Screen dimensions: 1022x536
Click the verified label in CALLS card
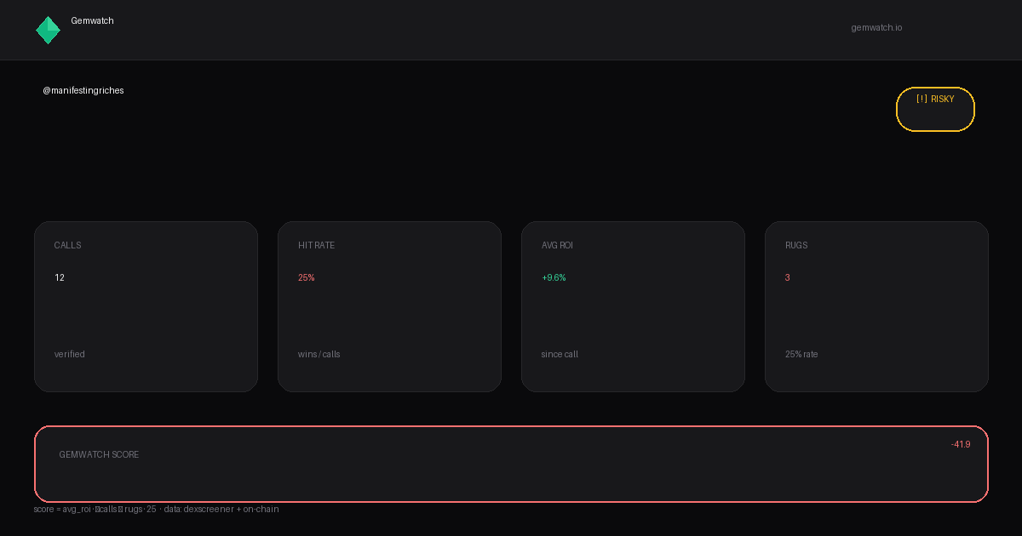point(70,354)
